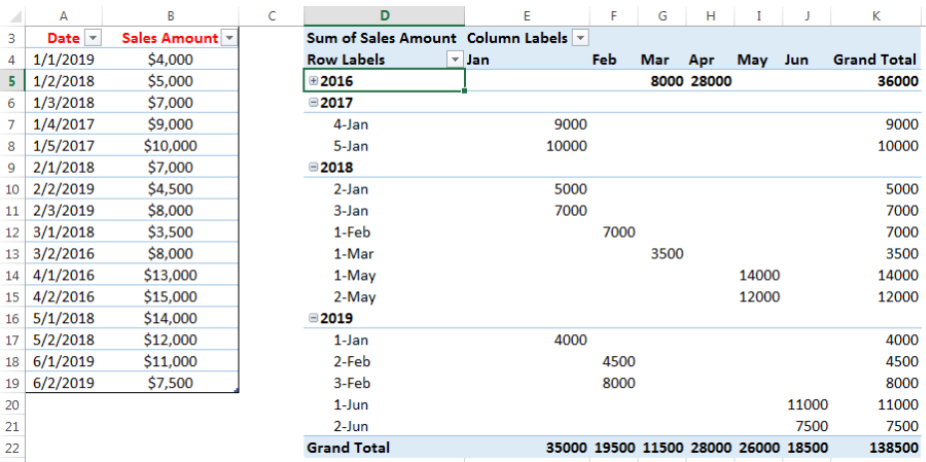
Task: Collapse the 2018 year group
Action: 313,168
